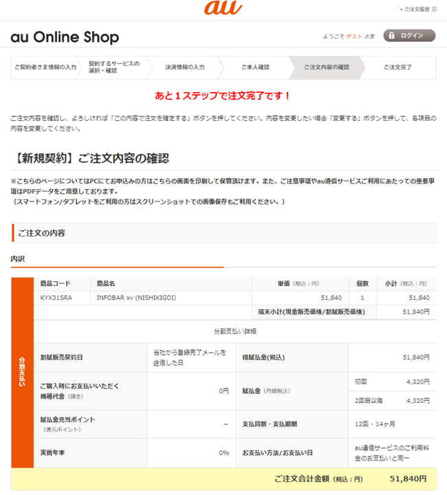This screenshot has width=447, height=495.
Task: Click the お支払い方法/お支払い日 label
Action: pos(277,452)
